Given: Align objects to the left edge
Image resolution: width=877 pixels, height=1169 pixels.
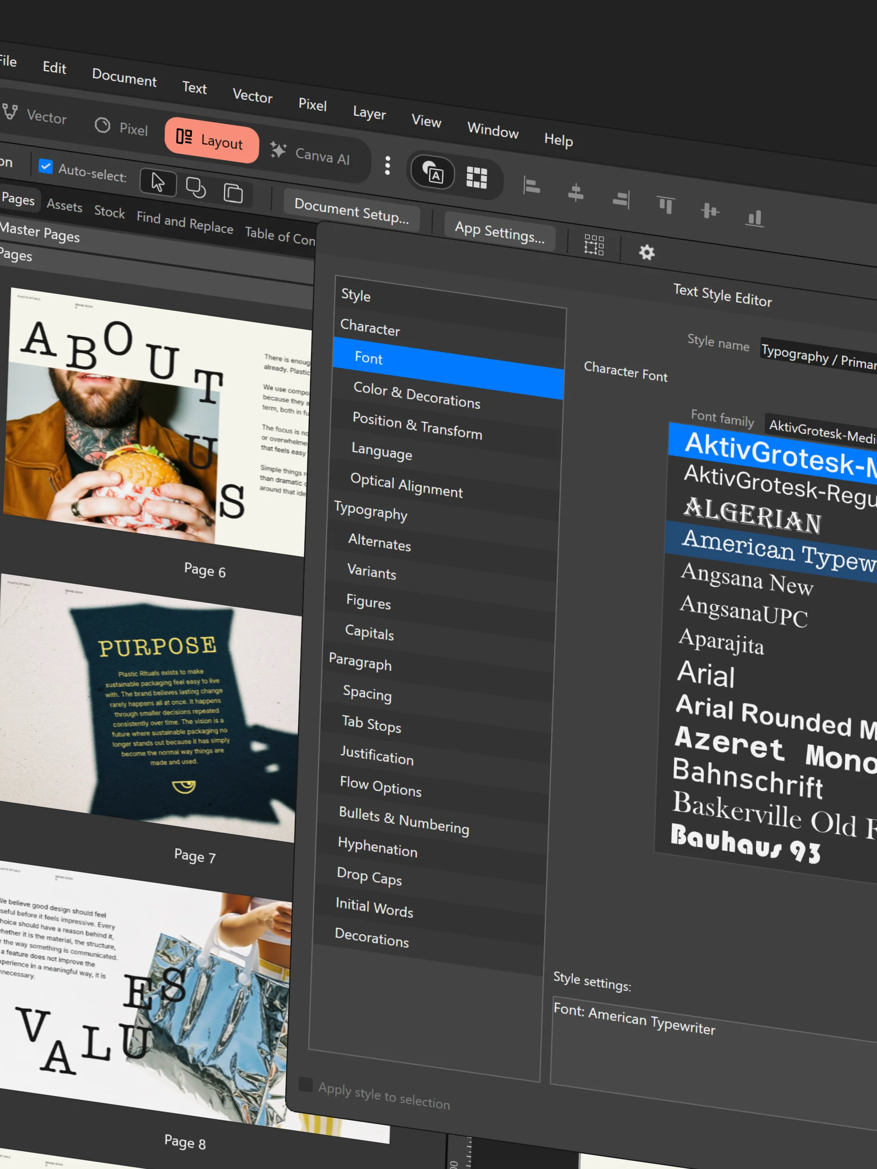Looking at the screenshot, I should point(531,186).
